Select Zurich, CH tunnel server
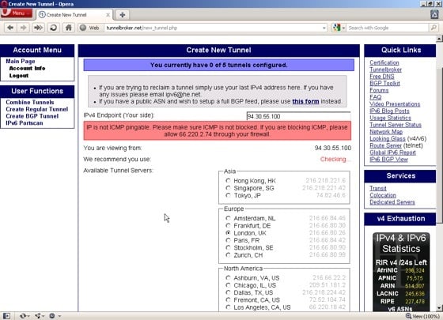This screenshot has width=443, height=320. (228, 254)
